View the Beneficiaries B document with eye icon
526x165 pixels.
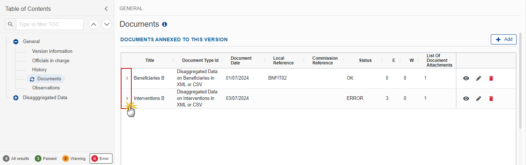(466, 78)
